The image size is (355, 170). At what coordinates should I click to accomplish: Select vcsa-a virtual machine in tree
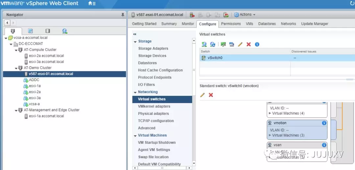(x=34, y=104)
